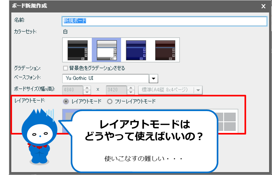
Task: Select the white color set thumbnail
Action: tap(107, 50)
